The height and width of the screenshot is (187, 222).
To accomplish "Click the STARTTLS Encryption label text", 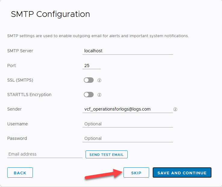I will [29, 95].
